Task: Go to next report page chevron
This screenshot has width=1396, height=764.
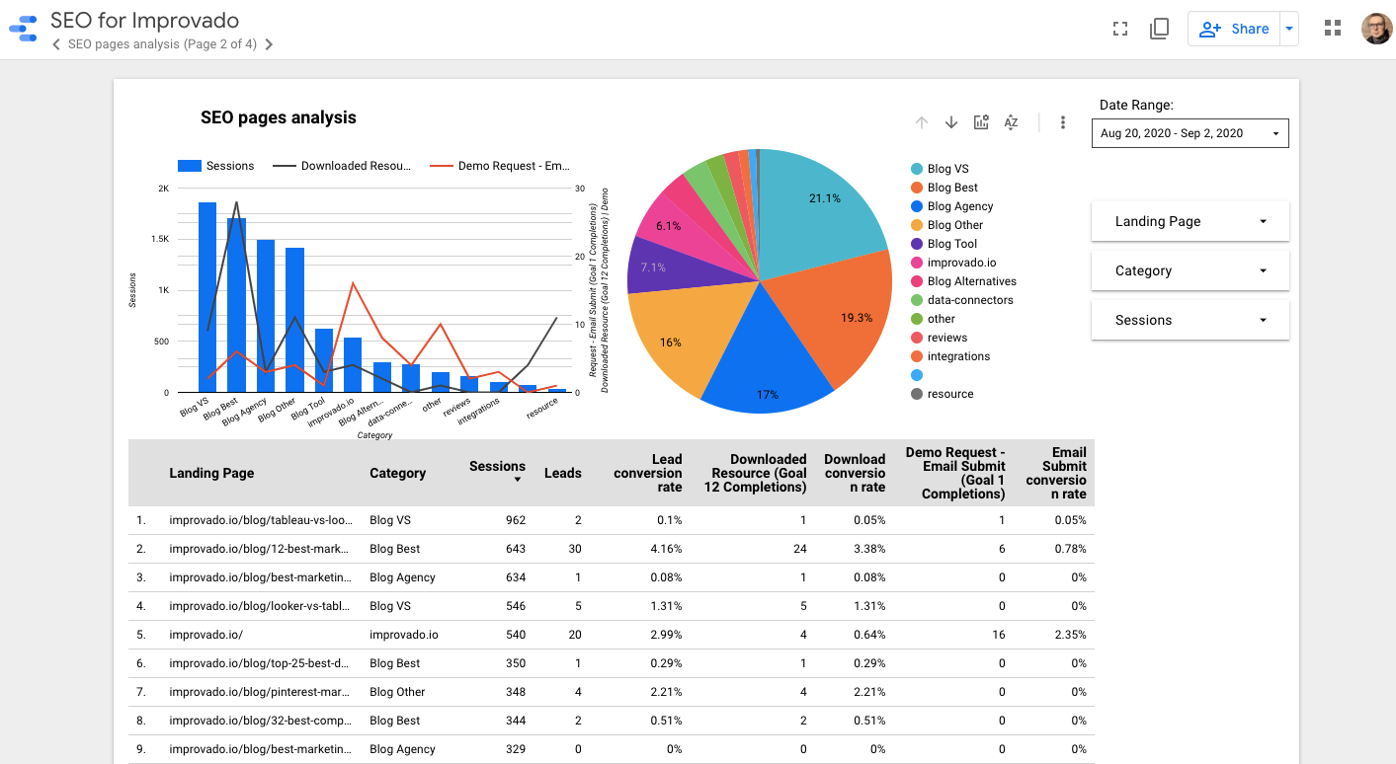Action: point(269,44)
